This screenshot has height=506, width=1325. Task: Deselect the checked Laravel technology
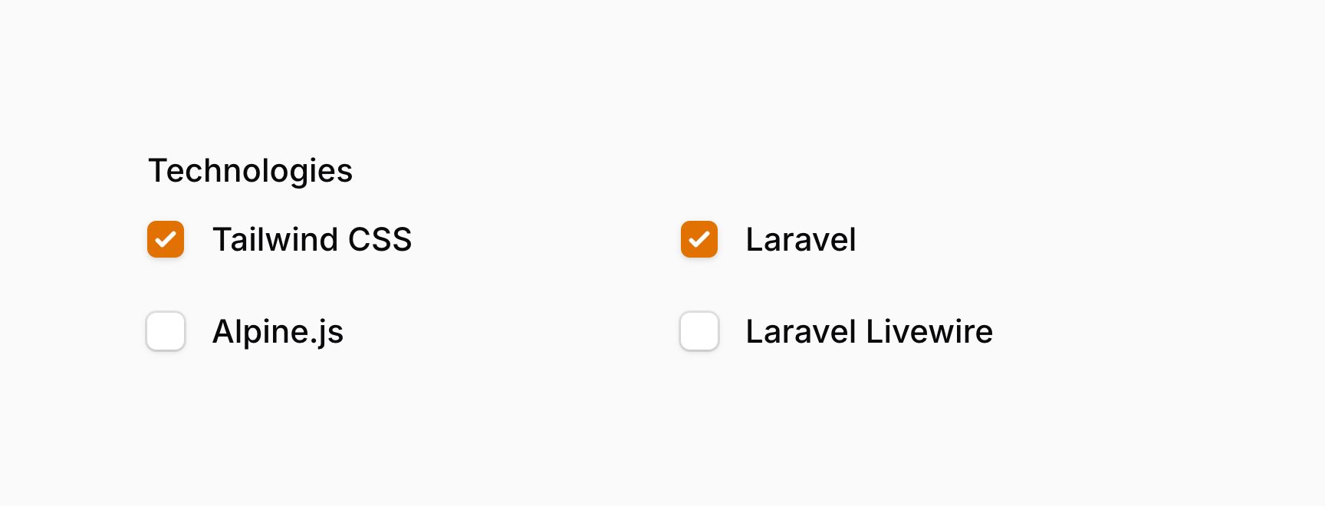click(x=699, y=239)
